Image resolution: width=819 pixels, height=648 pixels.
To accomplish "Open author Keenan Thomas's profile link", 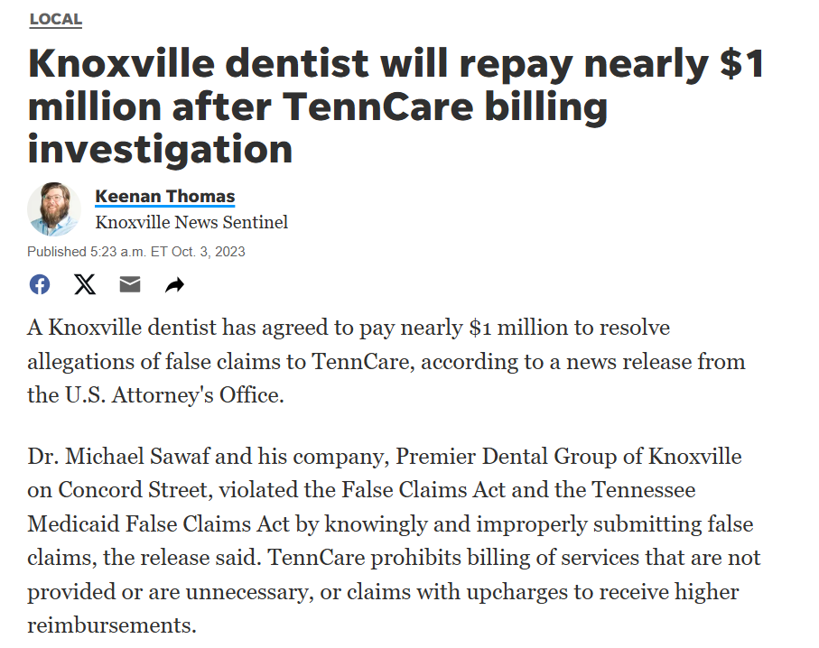I will (x=165, y=197).
